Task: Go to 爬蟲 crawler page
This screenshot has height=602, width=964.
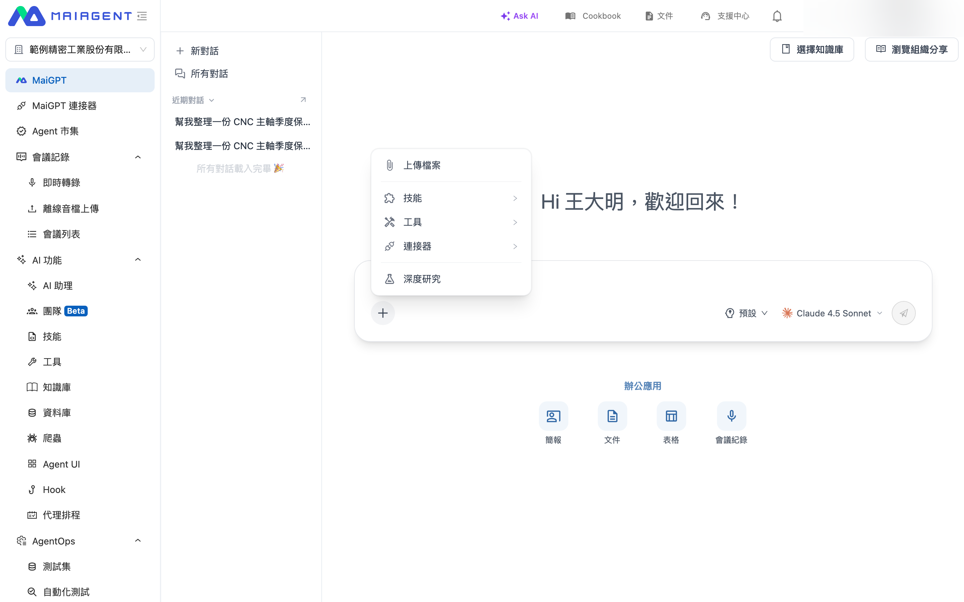Action: coord(80,438)
